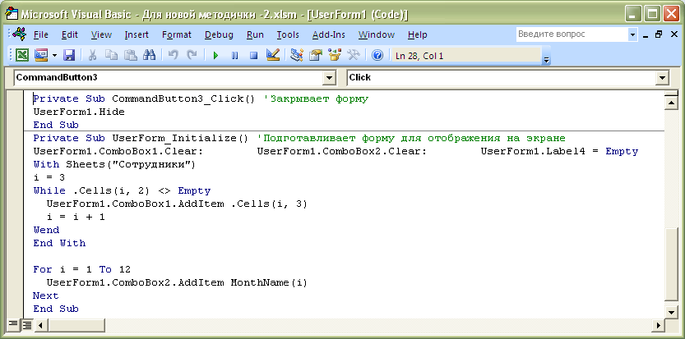Click the 'With Sheets("Сотрудники")' line
Image resolution: width=685 pixels, height=339 pixels.
tap(115, 164)
